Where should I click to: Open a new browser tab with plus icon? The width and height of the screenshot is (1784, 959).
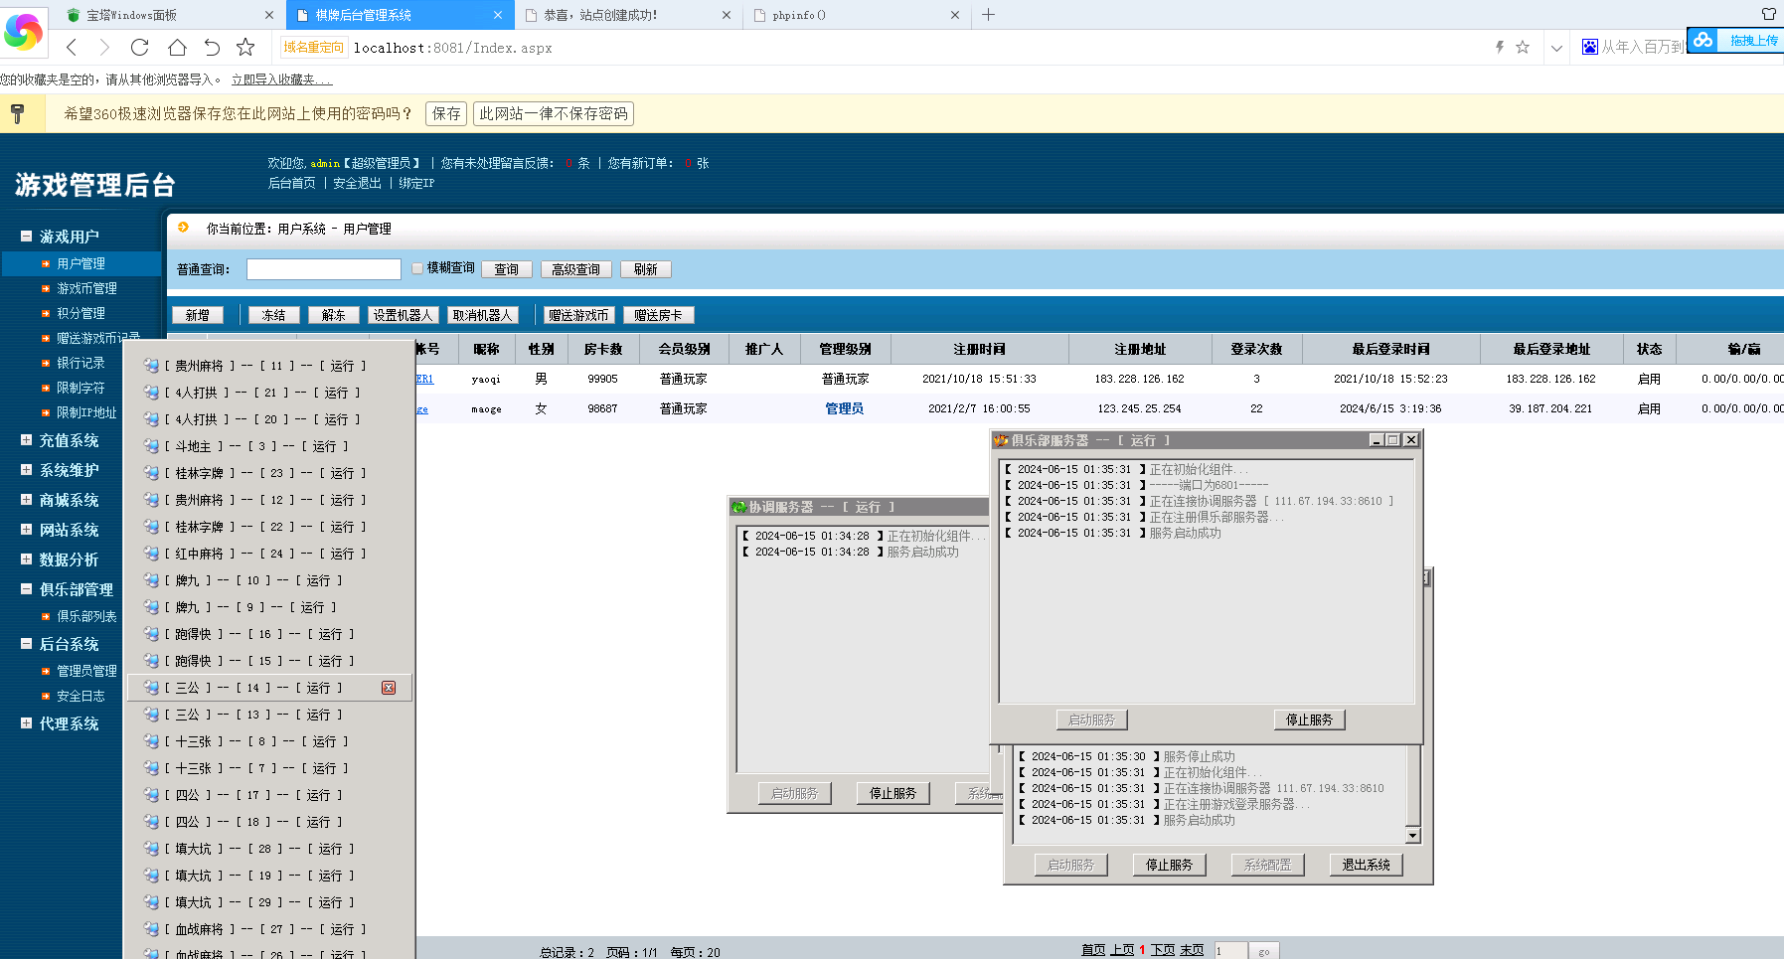coord(988,15)
